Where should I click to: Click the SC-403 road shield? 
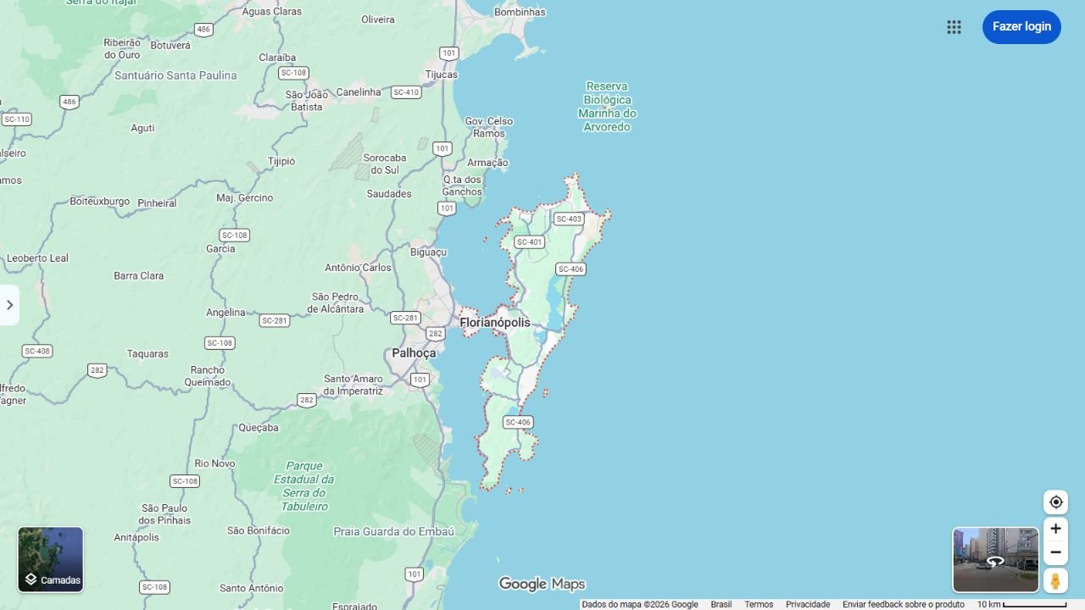pyautogui.click(x=569, y=219)
